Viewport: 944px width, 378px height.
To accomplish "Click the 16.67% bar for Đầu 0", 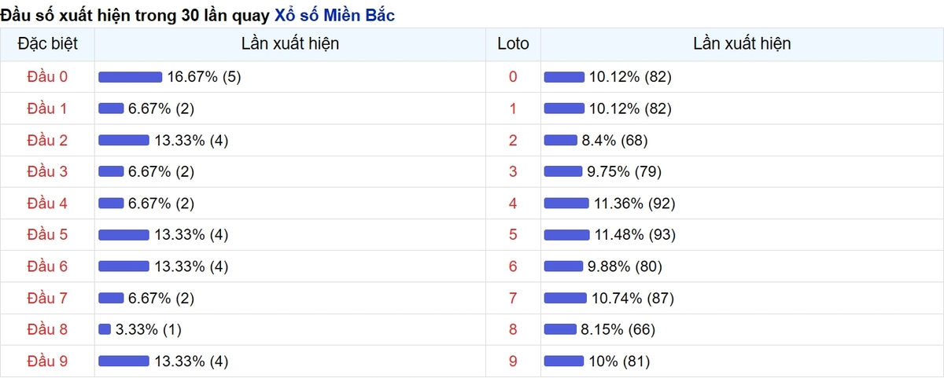I will [x=130, y=77].
